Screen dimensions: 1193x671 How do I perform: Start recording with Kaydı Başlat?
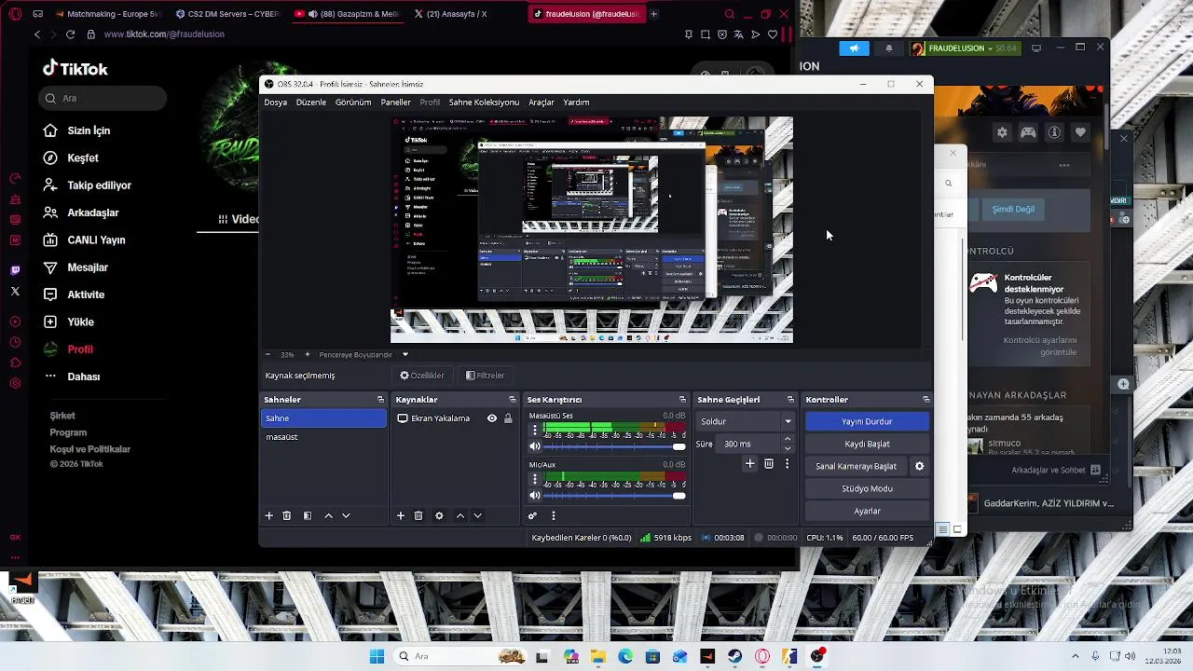(x=867, y=444)
